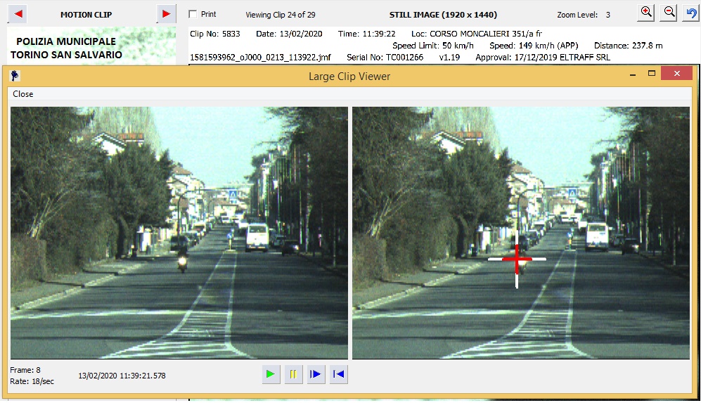Pause the clip with the yellow button
701x403 pixels.
[x=292, y=375]
